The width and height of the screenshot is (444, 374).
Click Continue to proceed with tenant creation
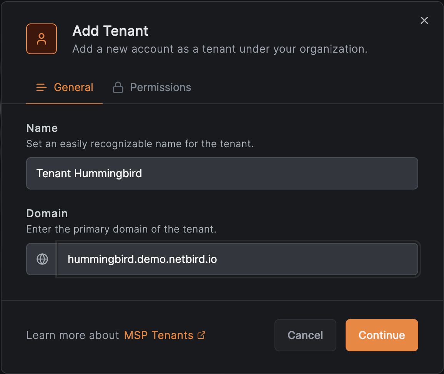pos(381,335)
